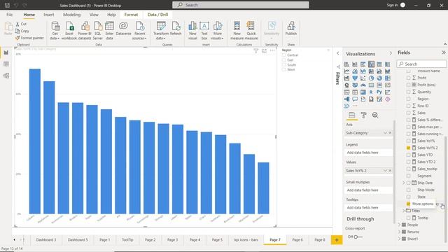
Task: Check the West region slicer box
Action: pyautogui.click(x=283, y=69)
